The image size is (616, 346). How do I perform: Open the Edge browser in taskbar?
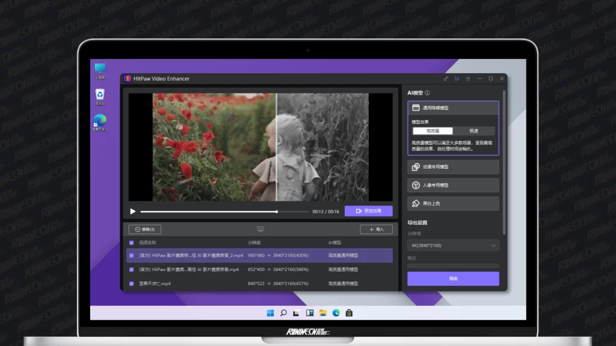pos(336,313)
